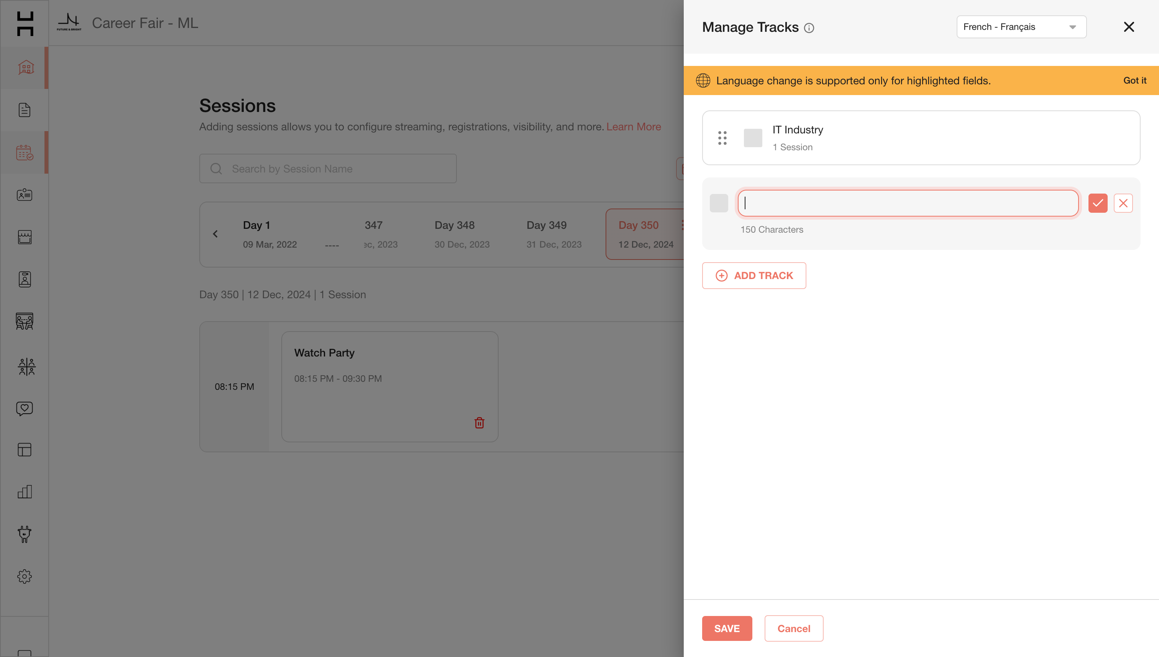This screenshot has height=657, width=1159.
Task: Open the Learn More link
Action: click(634, 127)
